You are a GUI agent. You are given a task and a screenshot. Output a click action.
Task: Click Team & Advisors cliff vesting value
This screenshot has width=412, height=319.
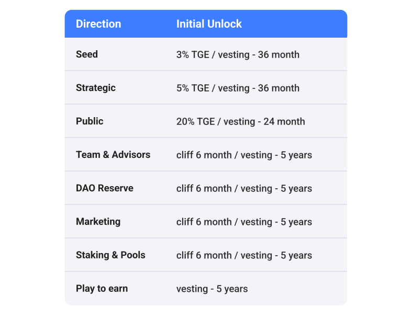pos(244,155)
